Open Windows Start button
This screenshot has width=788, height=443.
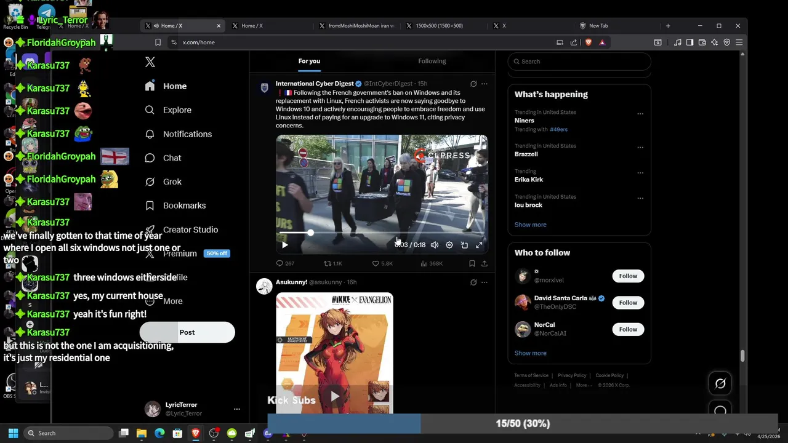(13, 433)
